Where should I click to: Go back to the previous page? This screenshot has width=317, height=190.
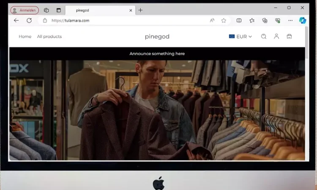(x=16, y=20)
